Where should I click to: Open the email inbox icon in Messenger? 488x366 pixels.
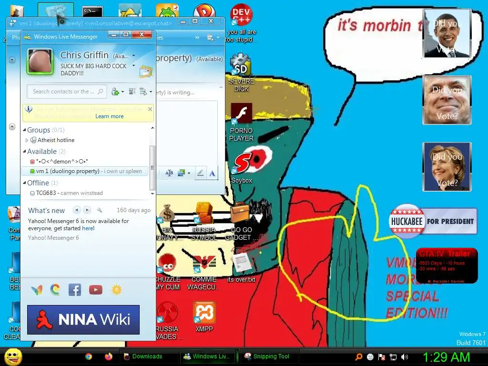pyautogui.click(x=146, y=71)
